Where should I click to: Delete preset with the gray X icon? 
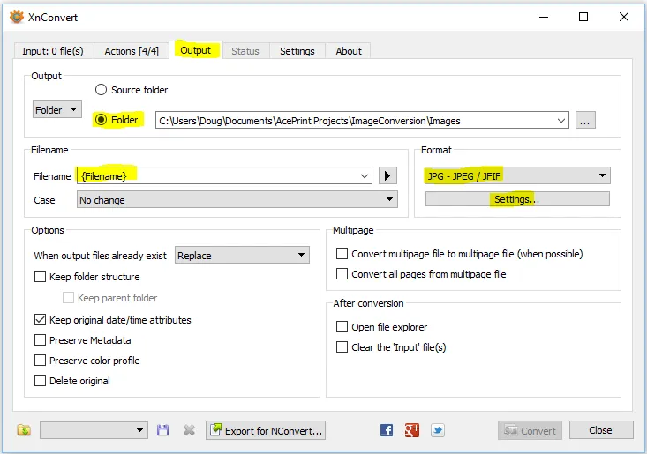189,430
